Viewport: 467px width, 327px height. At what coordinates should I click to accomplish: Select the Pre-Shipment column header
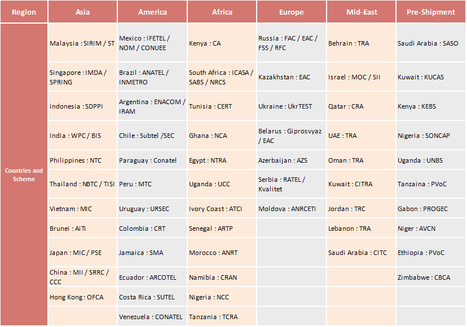431,12
